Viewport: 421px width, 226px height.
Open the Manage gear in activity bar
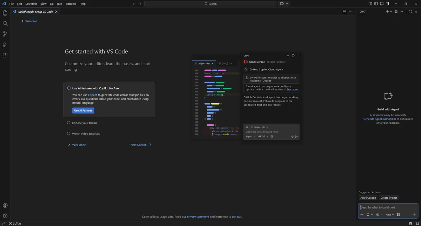pyautogui.click(x=5, y=216)
